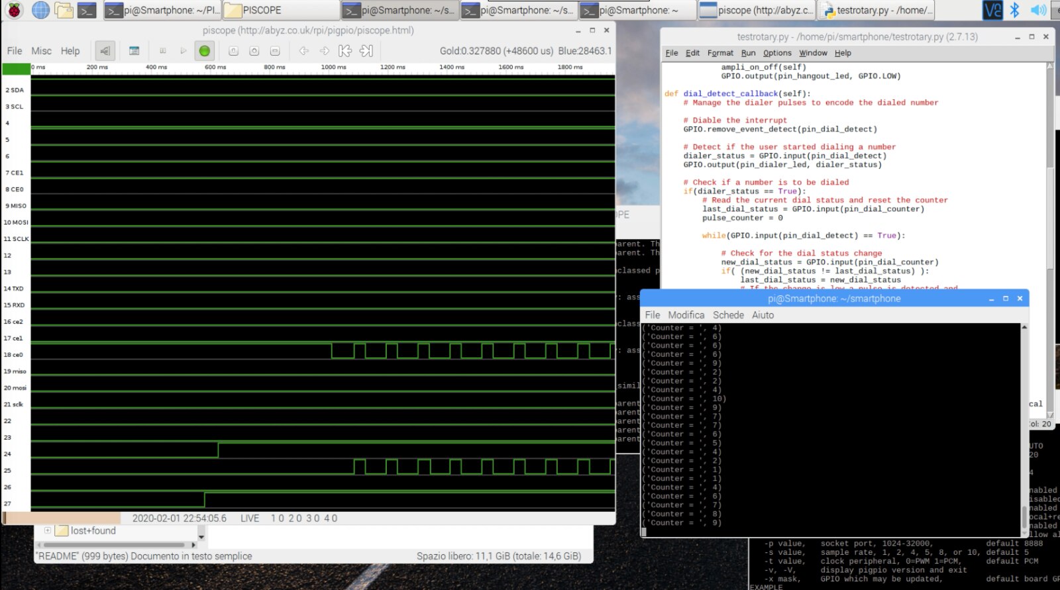
Task: Jump to end with the skip-to-end arrow
Action: pos(366,51)
